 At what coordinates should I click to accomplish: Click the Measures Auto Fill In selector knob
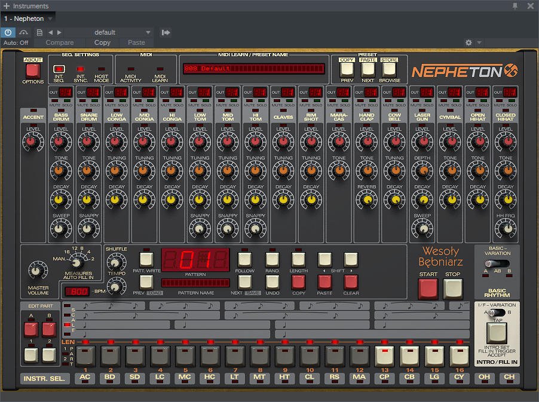[x=76, y=263]
